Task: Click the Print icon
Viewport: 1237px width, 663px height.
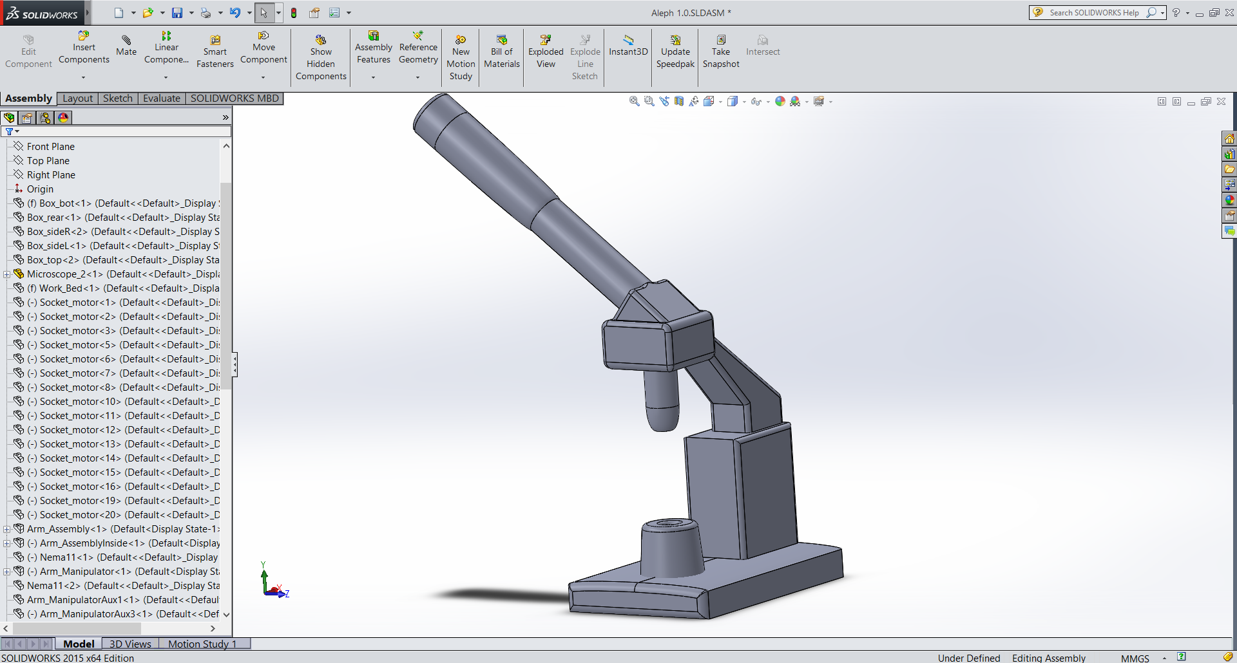Action: click(206, 13)
